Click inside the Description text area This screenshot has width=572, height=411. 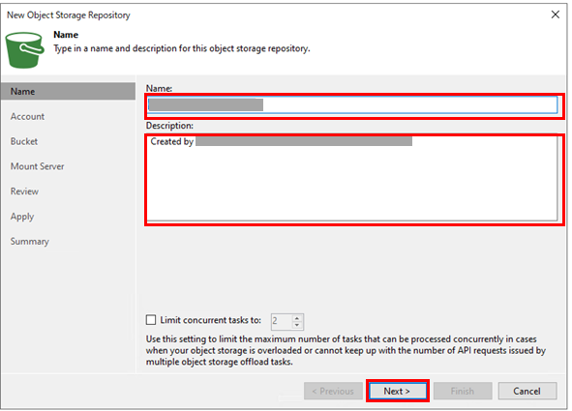tap(352, 178)
